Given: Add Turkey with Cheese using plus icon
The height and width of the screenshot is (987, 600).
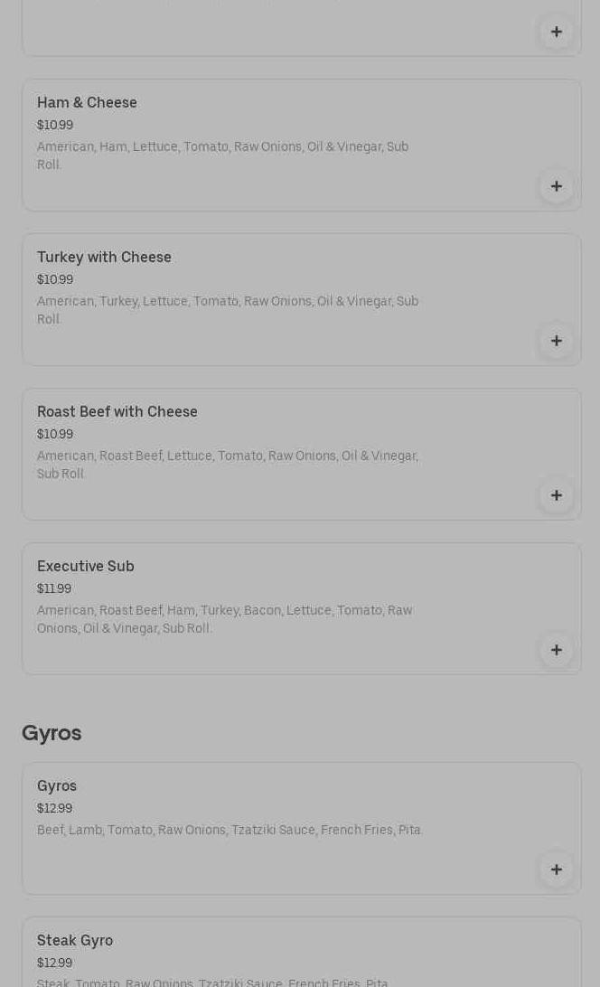Looking at the screenshot, I should [557, 341].
